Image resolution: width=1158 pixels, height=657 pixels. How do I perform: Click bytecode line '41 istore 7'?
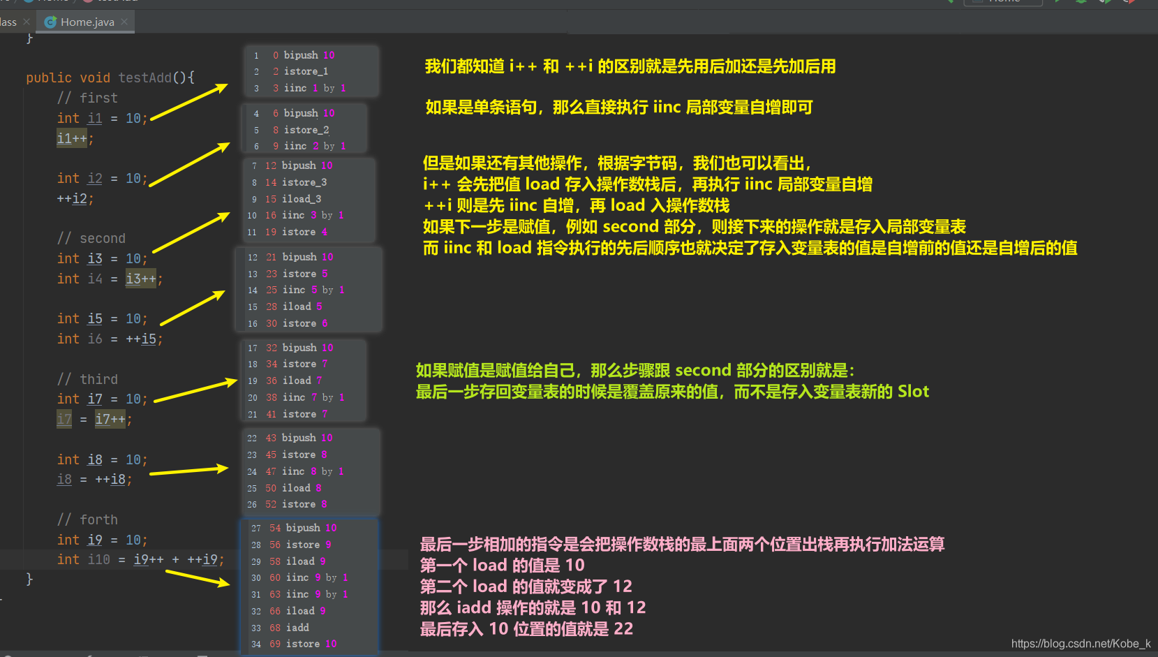[x=297, y=414]
